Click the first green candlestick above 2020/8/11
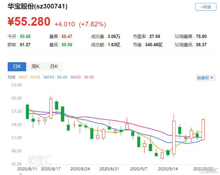Image resolution: width=220 pixels, height=175 pixels. (x=27, y=112)
